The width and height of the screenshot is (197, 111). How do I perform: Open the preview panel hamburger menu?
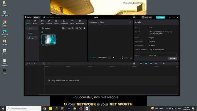130,22
